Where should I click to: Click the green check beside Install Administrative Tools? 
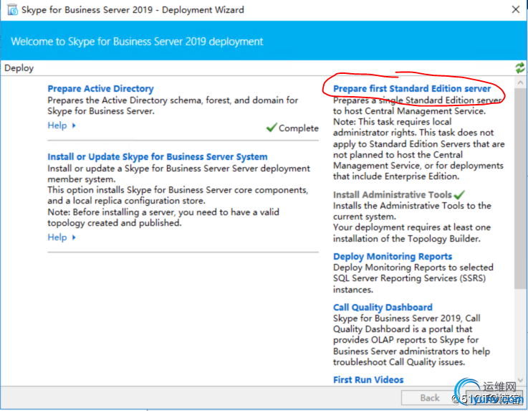(459, 194)
